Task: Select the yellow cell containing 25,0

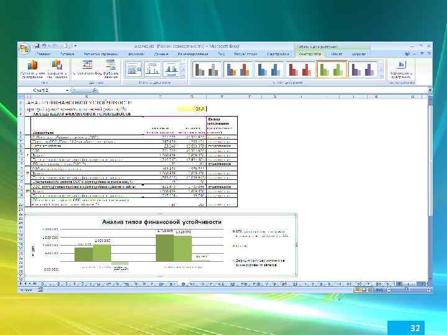Action: (191, 109)
